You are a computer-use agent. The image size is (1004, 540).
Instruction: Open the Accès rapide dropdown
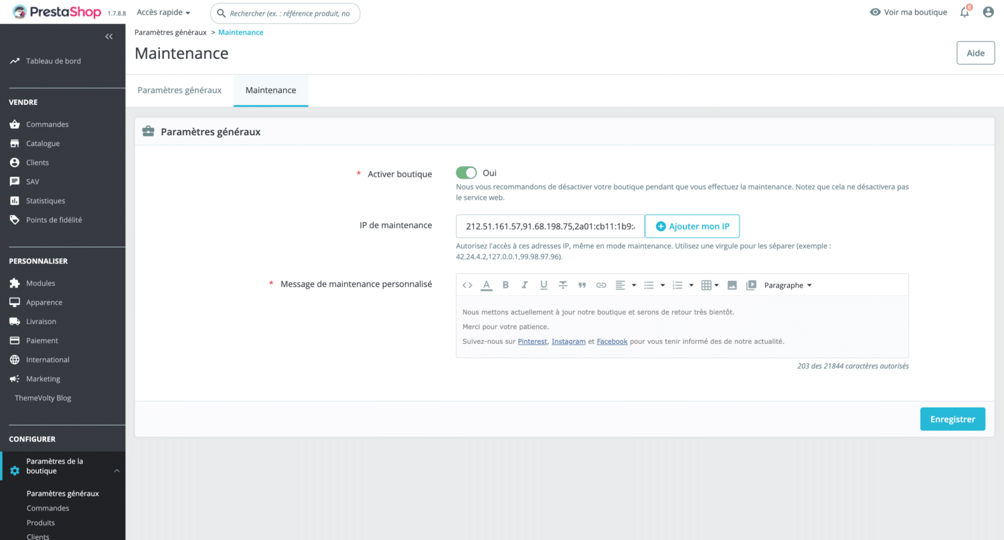pyautogui.click(x=163, y=11)
